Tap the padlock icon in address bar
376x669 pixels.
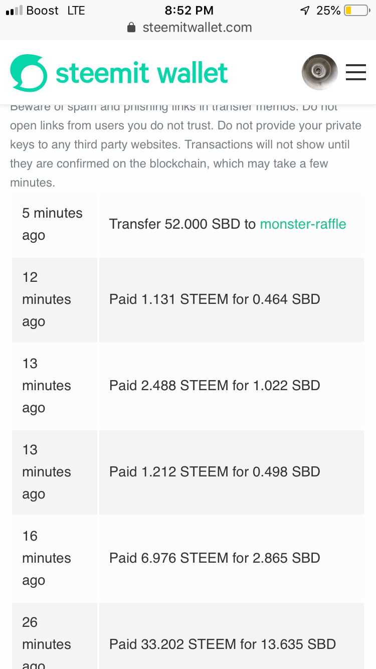pyautogui.click(x=132, y=28)
